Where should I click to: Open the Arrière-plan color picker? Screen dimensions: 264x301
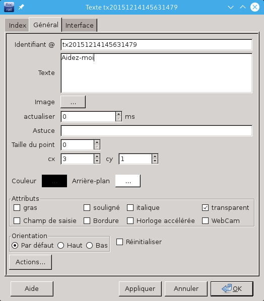click(128, 181)
